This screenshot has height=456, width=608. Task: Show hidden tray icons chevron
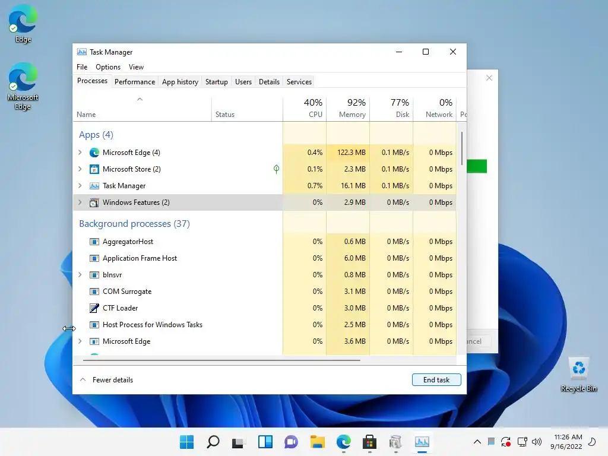(477, 442)
